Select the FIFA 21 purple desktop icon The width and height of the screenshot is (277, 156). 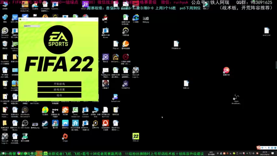click(x=85, y=5)
